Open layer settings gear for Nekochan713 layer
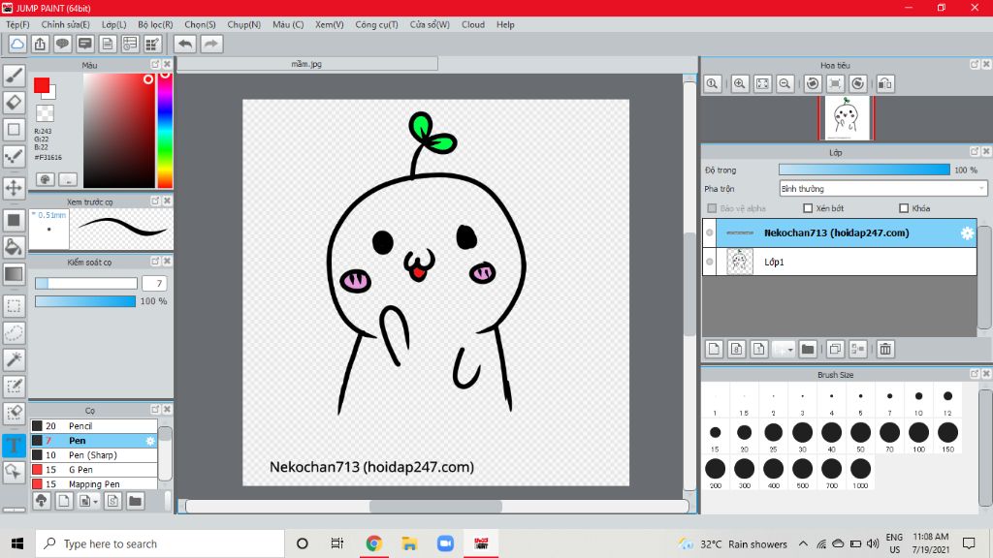993x558 pixels. [967, 233]
